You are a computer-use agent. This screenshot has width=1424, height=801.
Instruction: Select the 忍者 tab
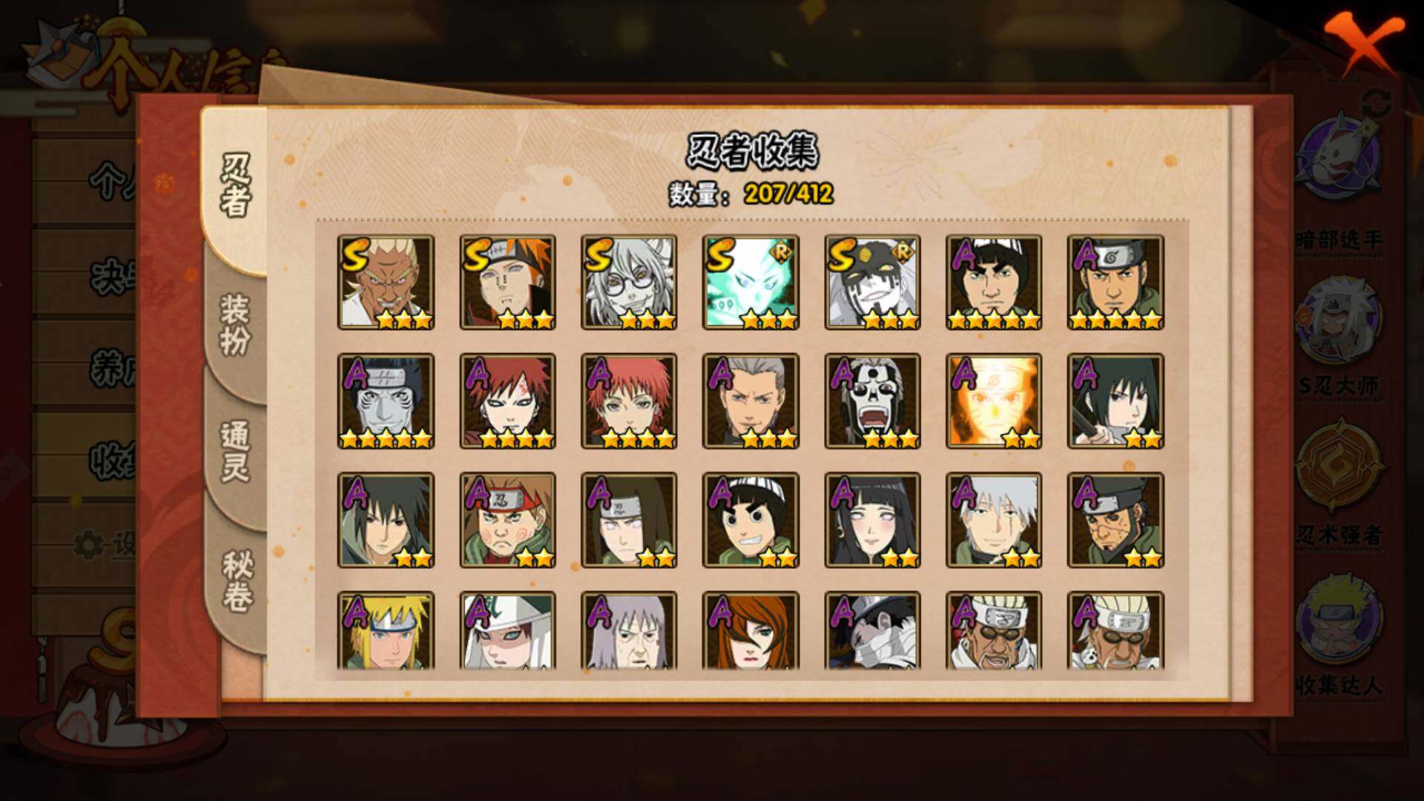[234, 187]
